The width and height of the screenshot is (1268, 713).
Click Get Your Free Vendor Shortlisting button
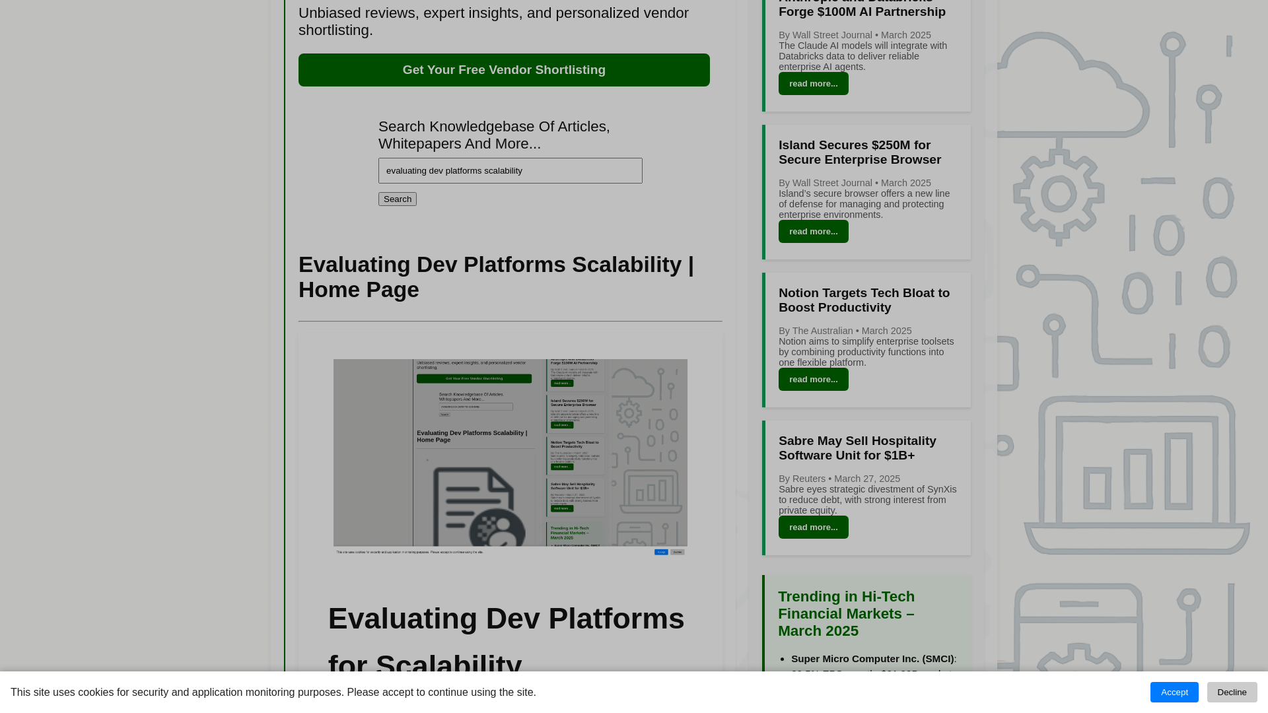coord(504,70)
